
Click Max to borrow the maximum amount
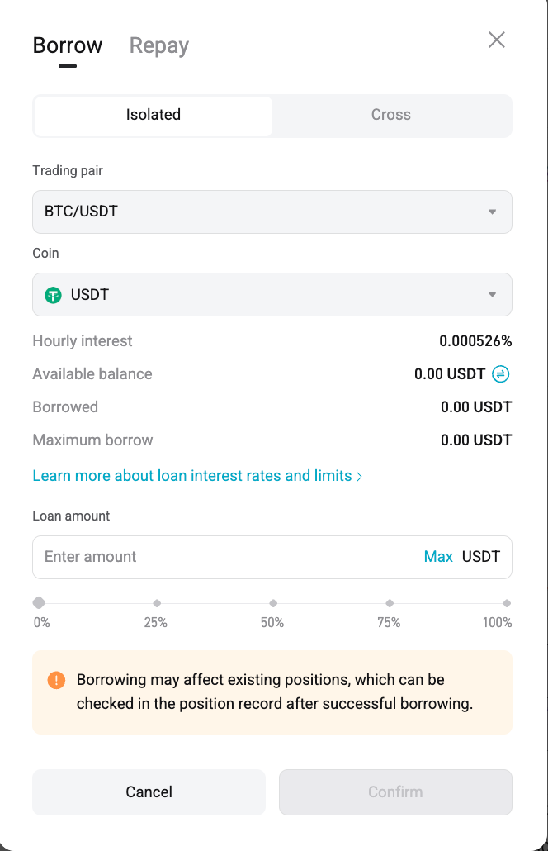(x=438, y=556)
